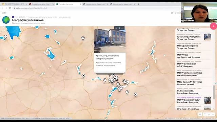
Task: Click the pin numbered 3 in the cluster
Action: pos(118,84)
